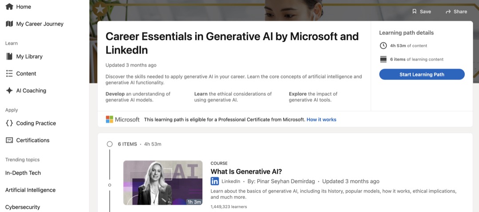Click the COURSE label above title
479x212 pixels.
click(219, 163)
